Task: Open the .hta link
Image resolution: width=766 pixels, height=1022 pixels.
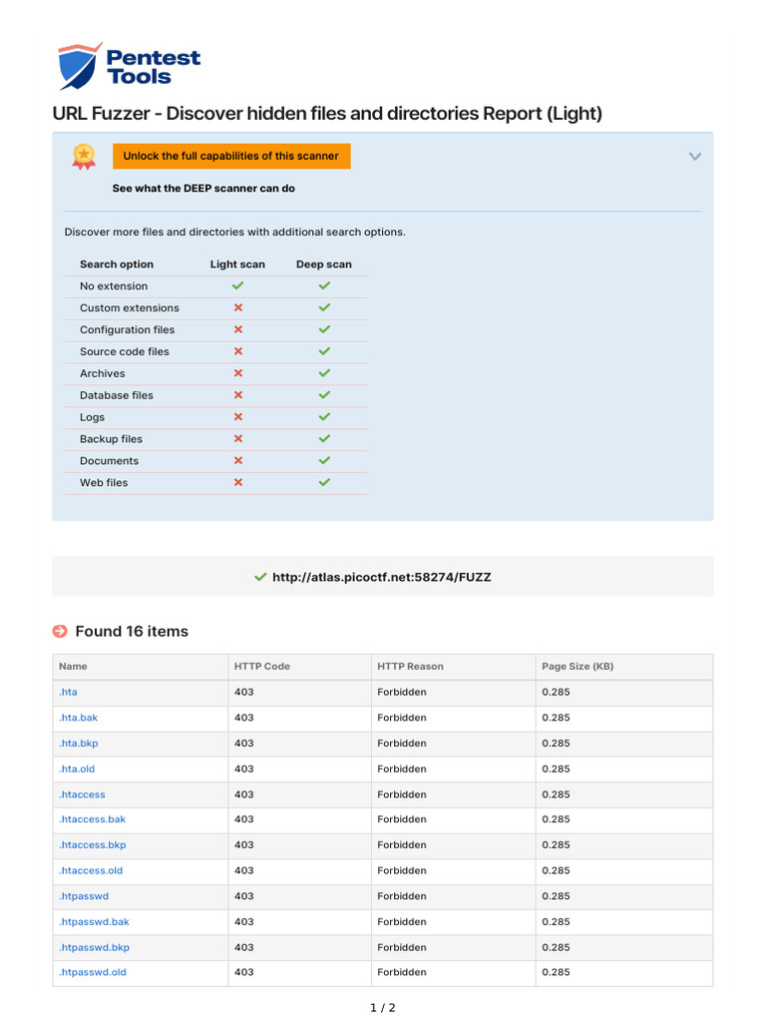Action: coord(68,693)
